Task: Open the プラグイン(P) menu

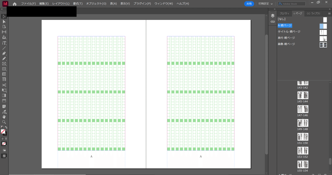Action: point(142,4)
